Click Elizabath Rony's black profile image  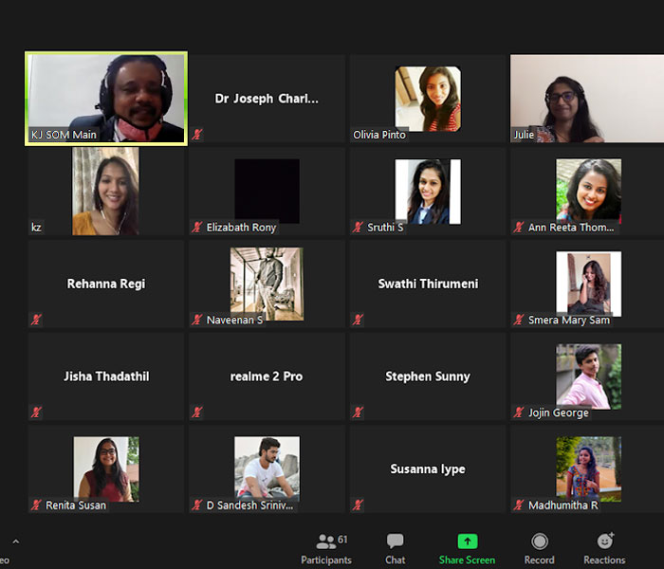(x=267, y=191)
